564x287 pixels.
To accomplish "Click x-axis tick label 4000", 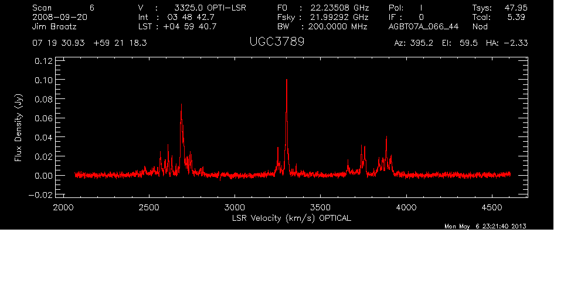I will 406,207.
